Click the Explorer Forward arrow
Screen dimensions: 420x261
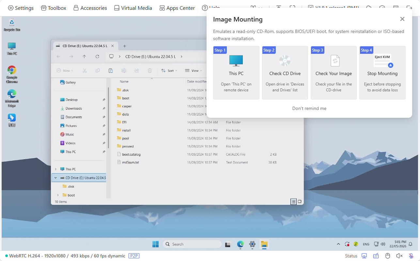pos(71,56)
